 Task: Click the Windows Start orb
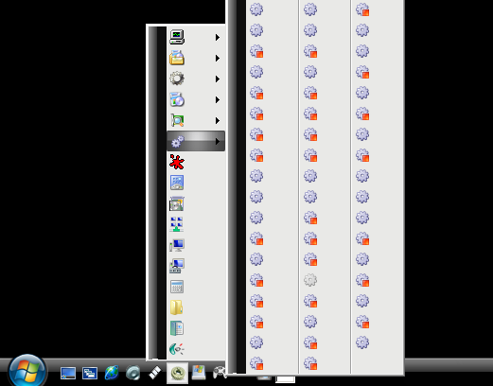[x=27, y=371]
